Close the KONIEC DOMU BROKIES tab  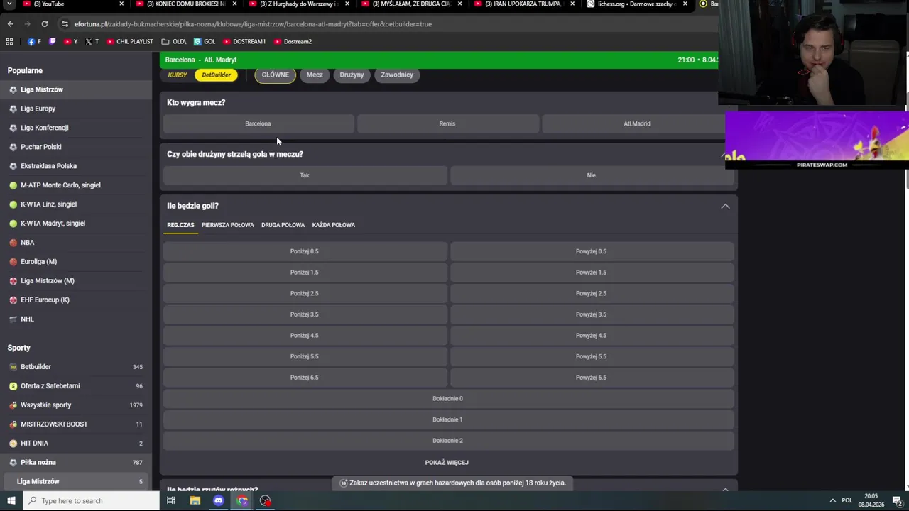pyautogui.click(x=234, y=4)
